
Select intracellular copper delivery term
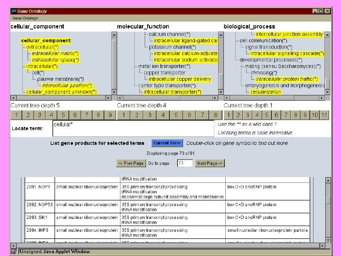[x=180, y=79]
